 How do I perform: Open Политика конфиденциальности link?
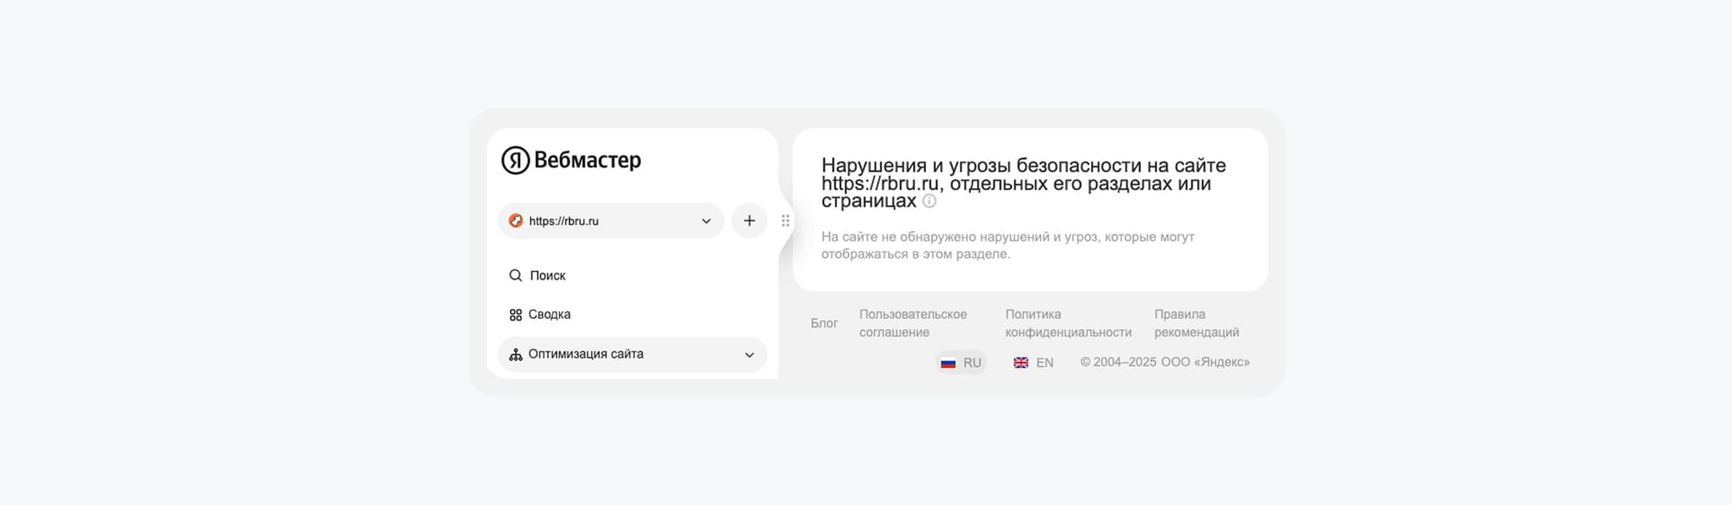point(1067,323)
